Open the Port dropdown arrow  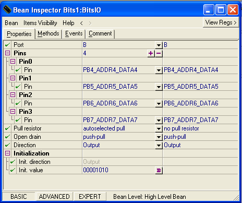point(159,45)
